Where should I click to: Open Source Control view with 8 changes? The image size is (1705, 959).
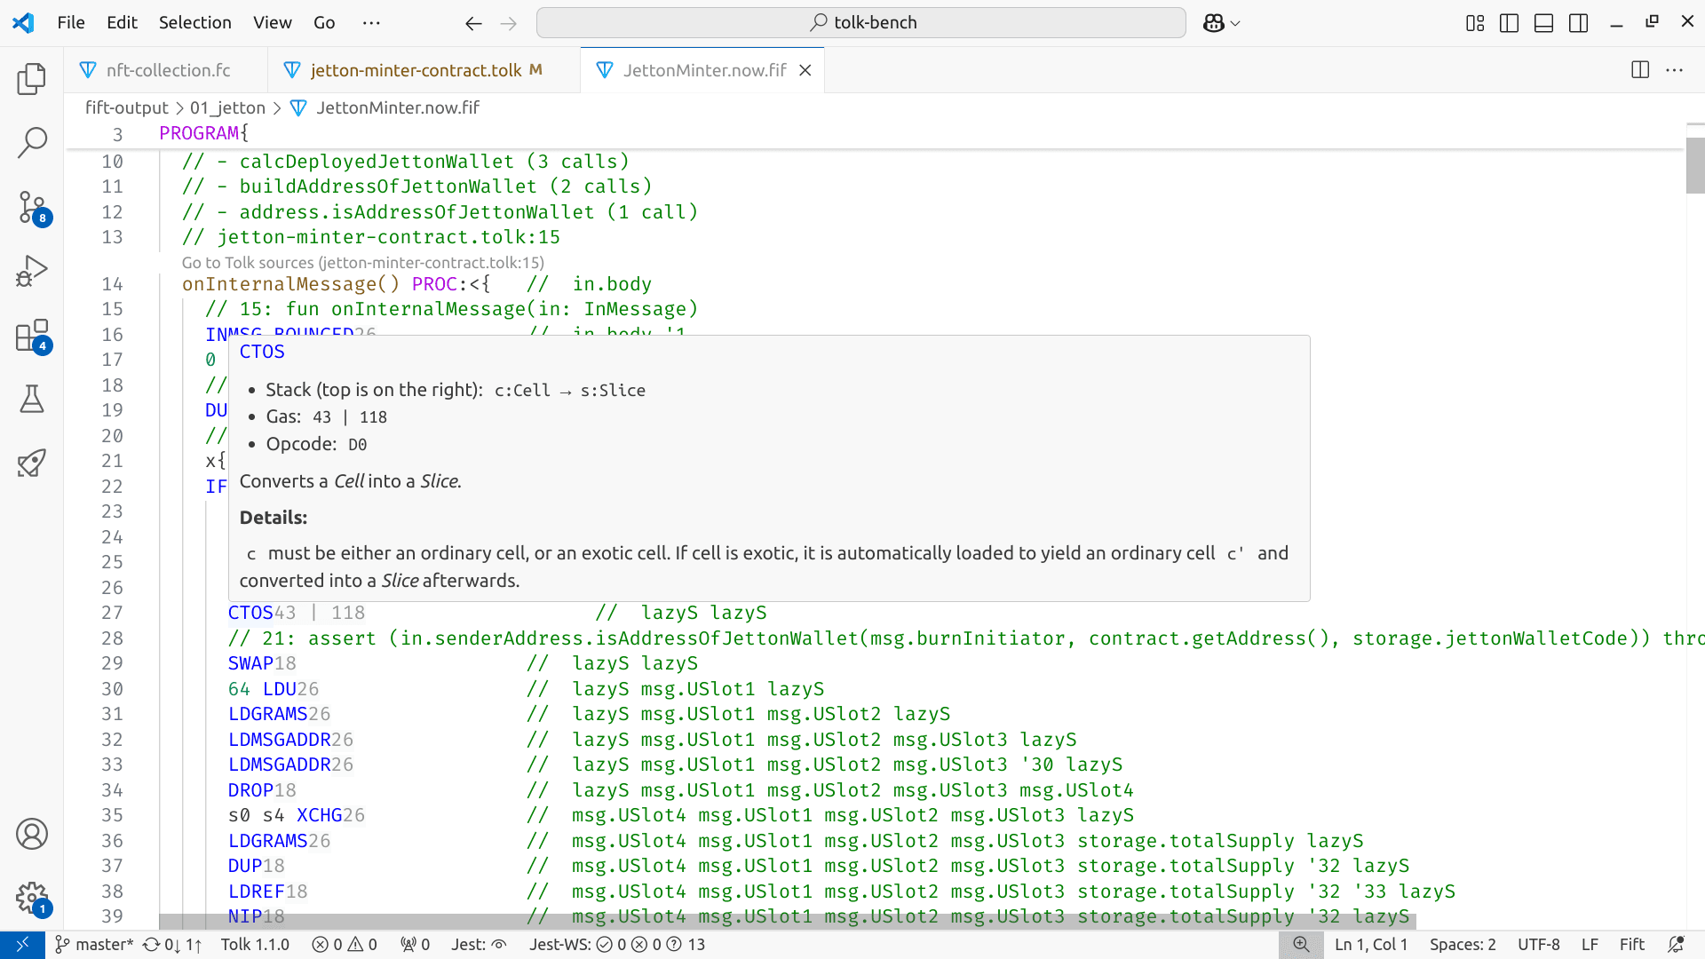coord(32,207)
